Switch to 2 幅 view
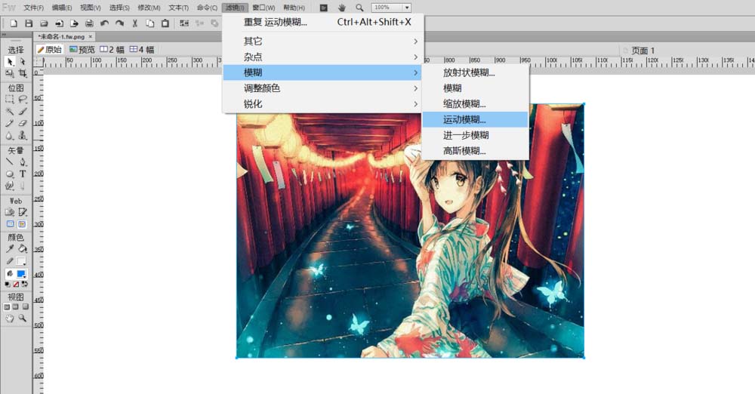Image resolution: width=755 pixels, height=394 pixels. pyautogui.click(x=112, y=50)
